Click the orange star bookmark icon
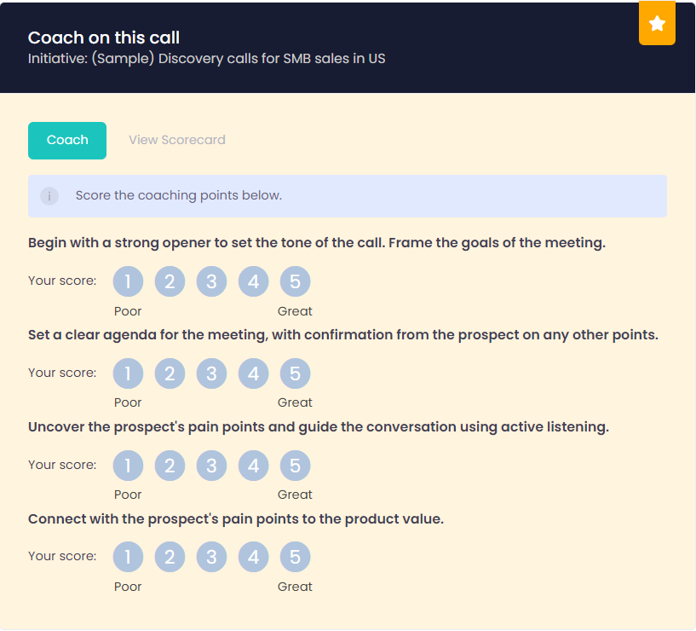Screen dimensions: 696x631 click(657, 23)
